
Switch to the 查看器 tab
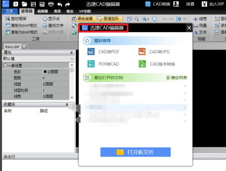tap(27, 11)
